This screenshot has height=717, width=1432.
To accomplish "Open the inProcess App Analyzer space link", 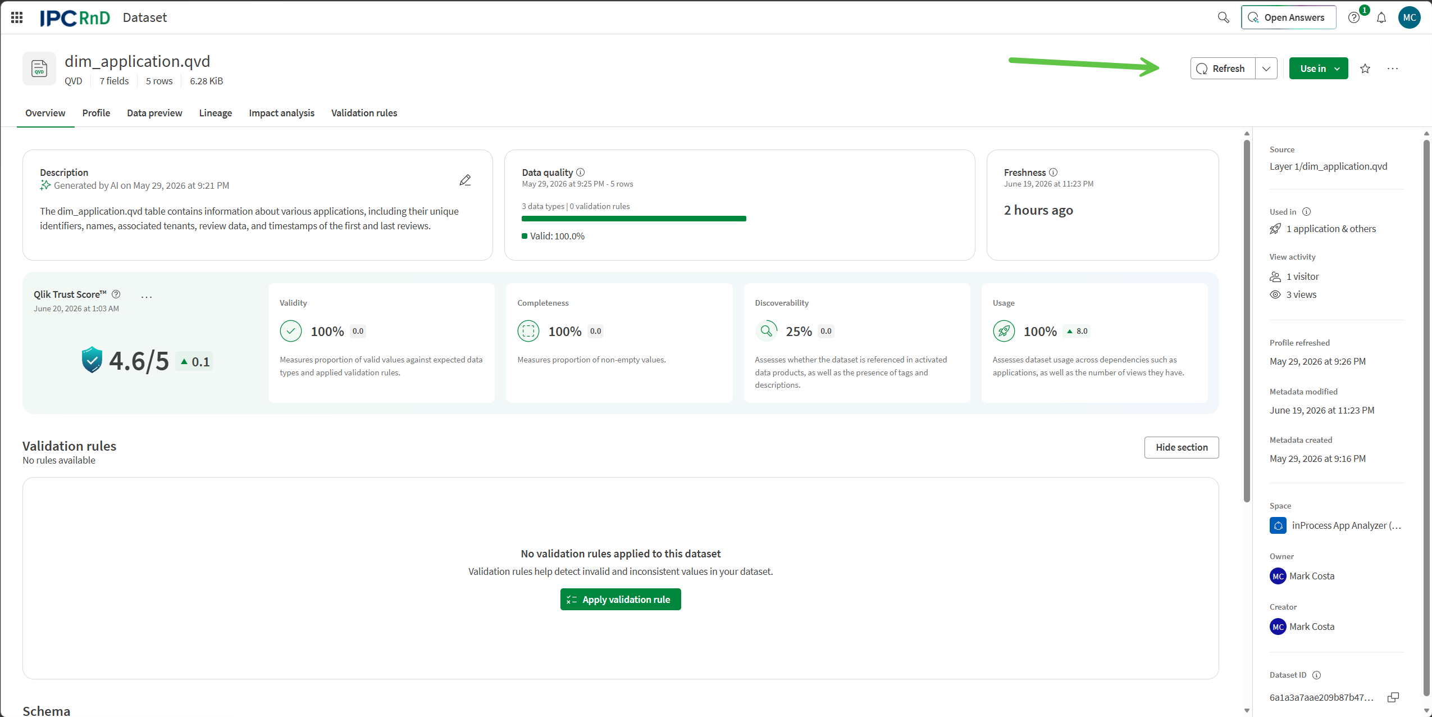I will [x=1337, y=525].
